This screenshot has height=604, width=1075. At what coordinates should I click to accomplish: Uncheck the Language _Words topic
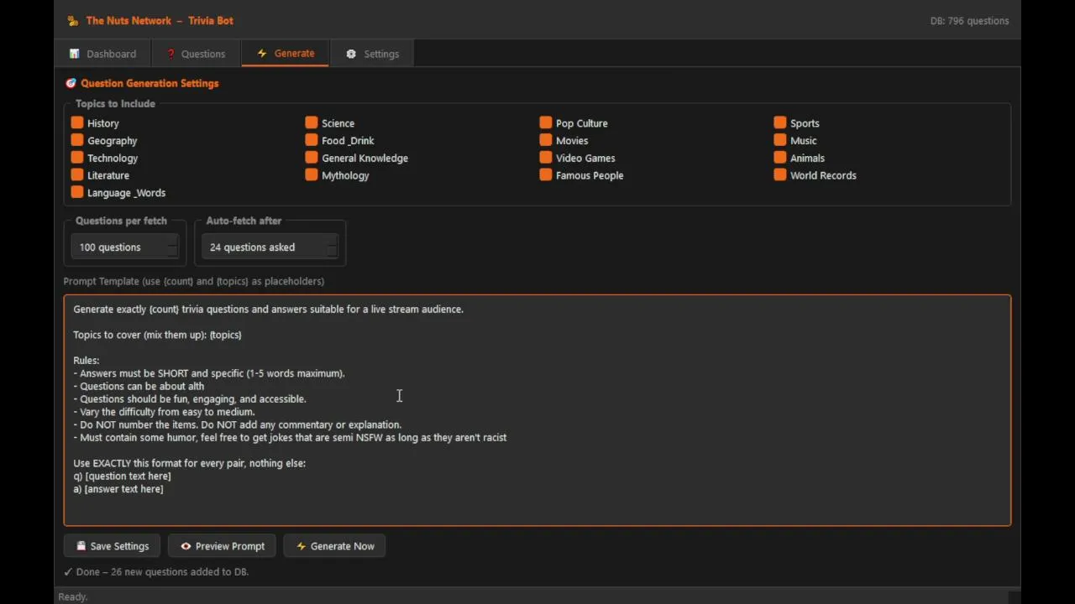[77, 192]
